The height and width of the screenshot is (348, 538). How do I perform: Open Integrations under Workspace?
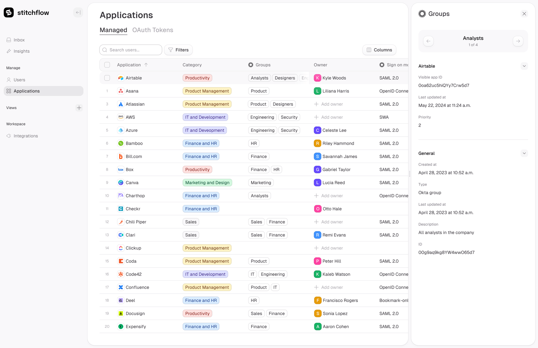(25, 136)
